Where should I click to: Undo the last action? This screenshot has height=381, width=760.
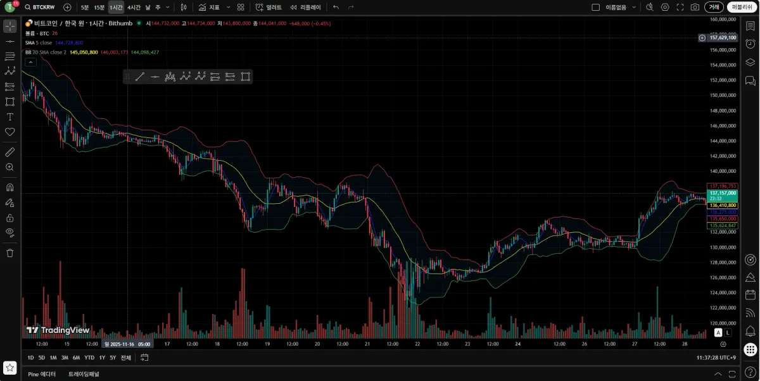(x=336, y=7)
